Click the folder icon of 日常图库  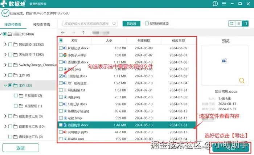(21, 96)
